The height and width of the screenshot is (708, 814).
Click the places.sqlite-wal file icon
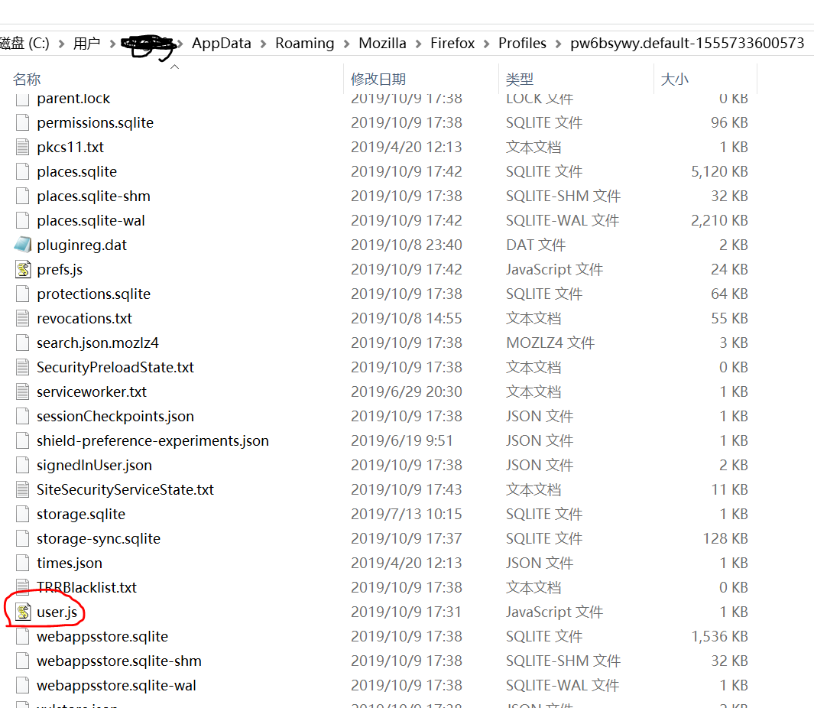(22, 220)
